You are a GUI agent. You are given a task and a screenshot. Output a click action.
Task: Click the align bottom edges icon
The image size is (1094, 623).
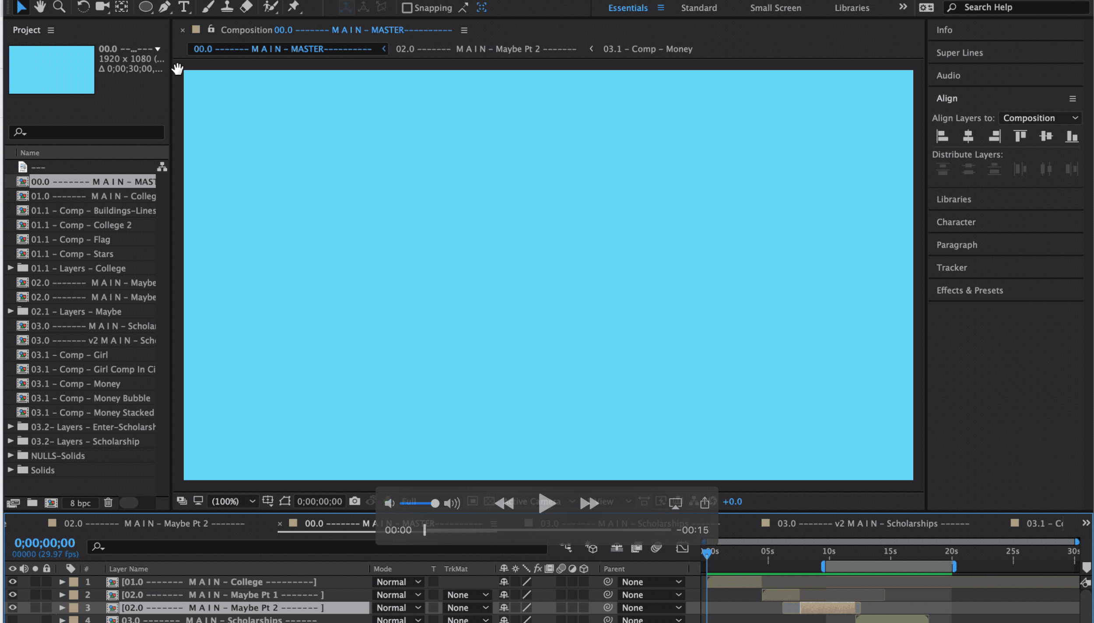click(1072, 136)
